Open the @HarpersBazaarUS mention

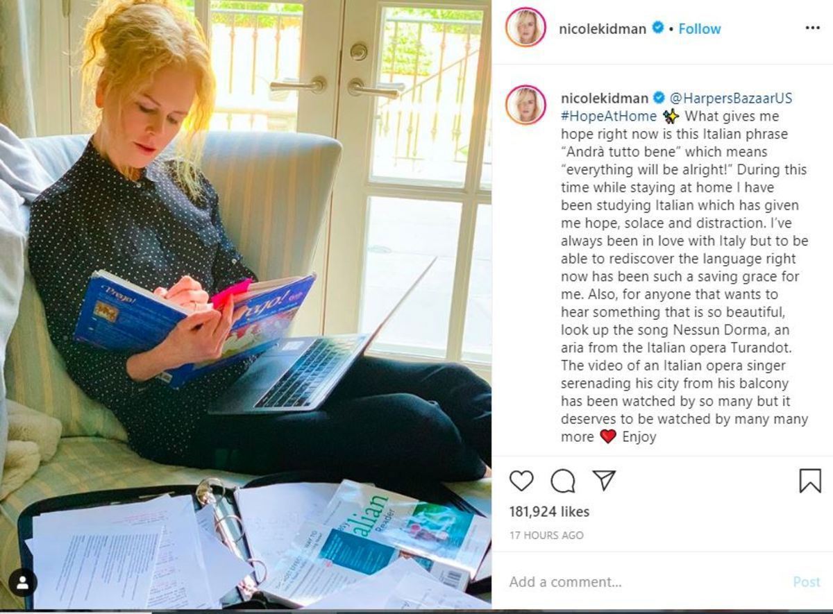coord(731,98)
